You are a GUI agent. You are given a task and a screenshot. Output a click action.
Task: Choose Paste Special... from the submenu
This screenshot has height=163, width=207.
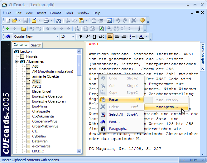click(x=166, y=107)
